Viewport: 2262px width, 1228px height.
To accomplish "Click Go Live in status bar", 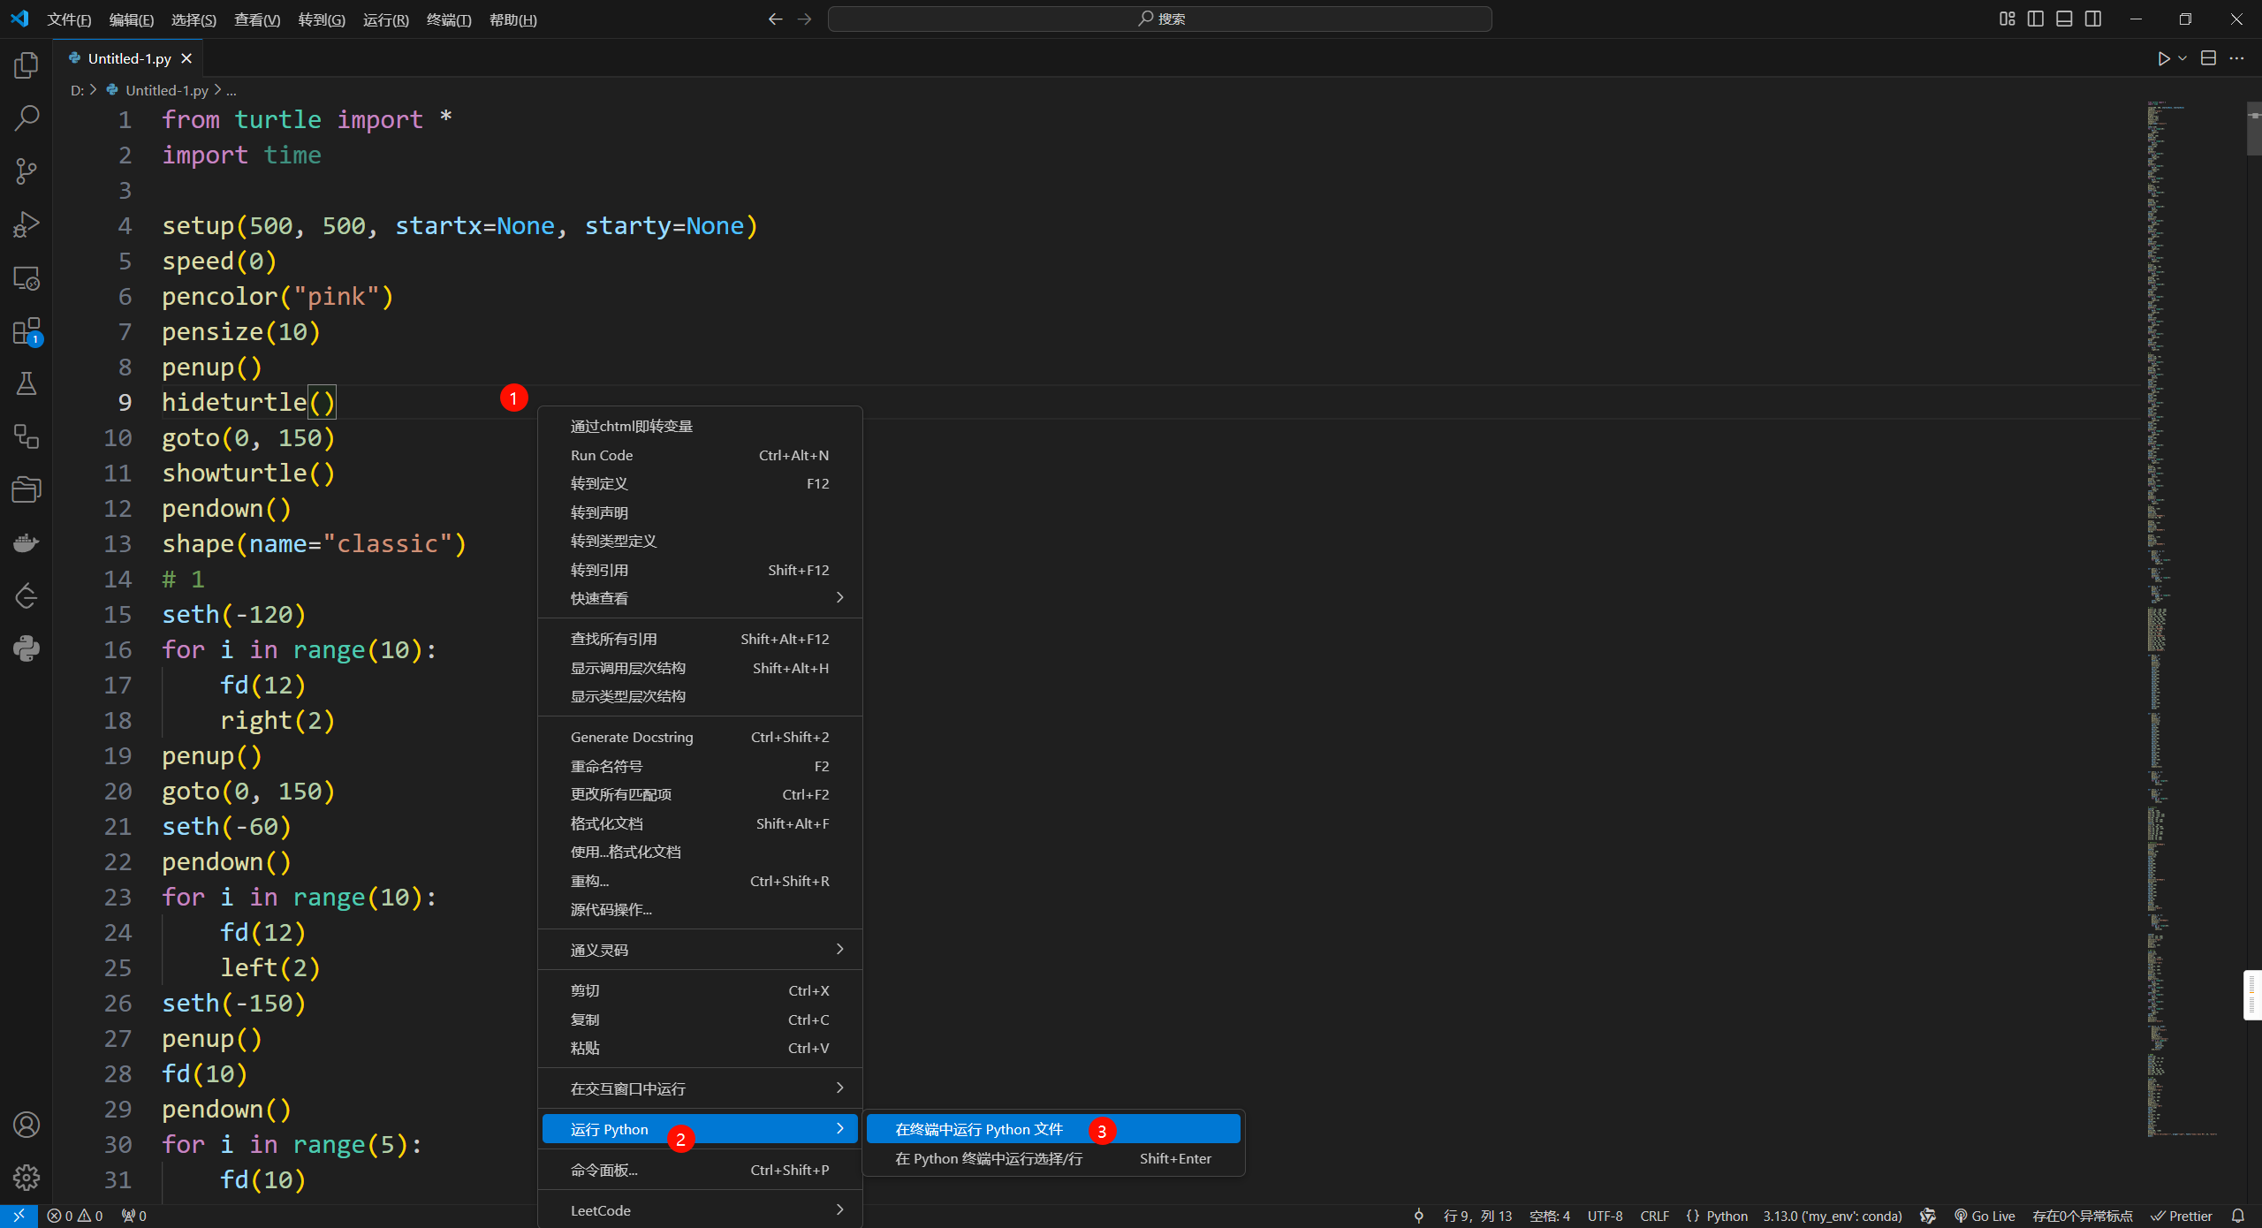I will click(1985, 1216).
